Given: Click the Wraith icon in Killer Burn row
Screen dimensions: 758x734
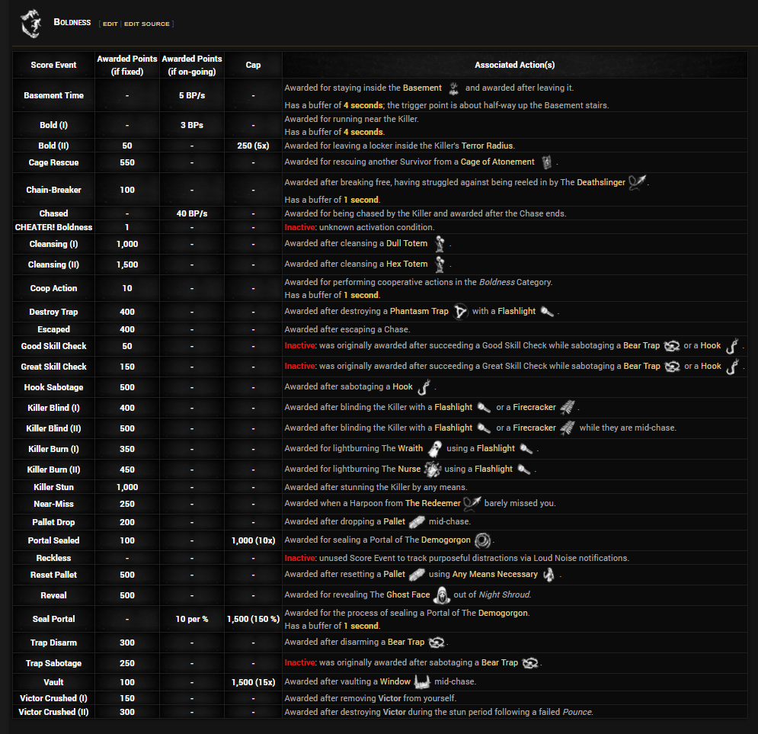Looking at the screenshot, I should coord(434,448).
